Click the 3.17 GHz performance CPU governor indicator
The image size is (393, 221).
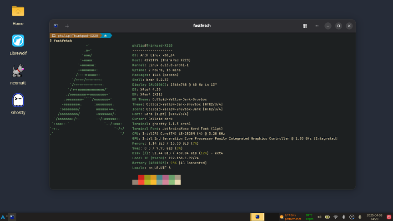(293, 217)
